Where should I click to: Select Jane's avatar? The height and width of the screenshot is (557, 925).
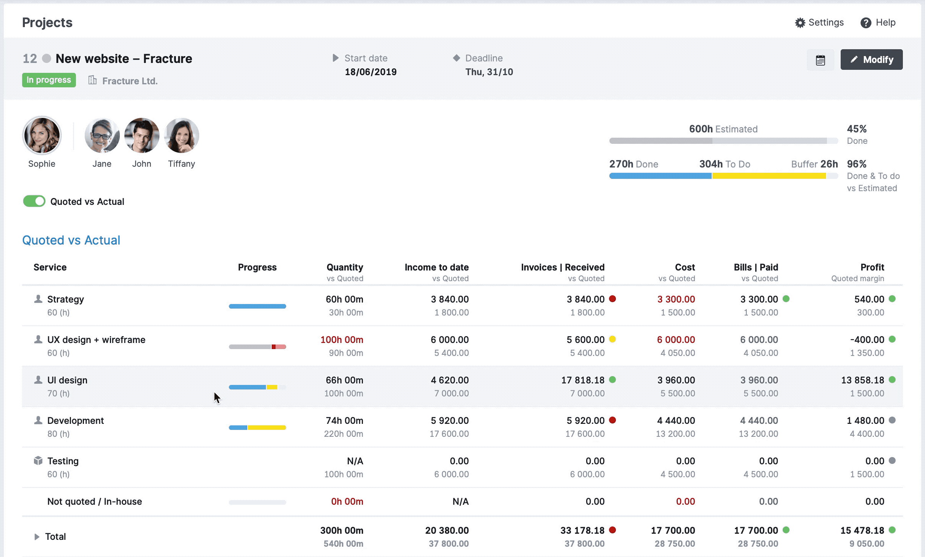pyautogui.click(x=102, y=135)
